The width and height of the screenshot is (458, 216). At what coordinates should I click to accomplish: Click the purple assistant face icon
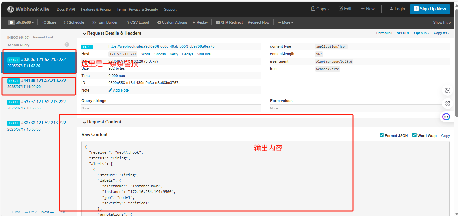447,117
